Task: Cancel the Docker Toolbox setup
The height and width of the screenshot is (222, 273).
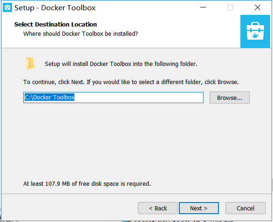Action: [x=246, y=208]
